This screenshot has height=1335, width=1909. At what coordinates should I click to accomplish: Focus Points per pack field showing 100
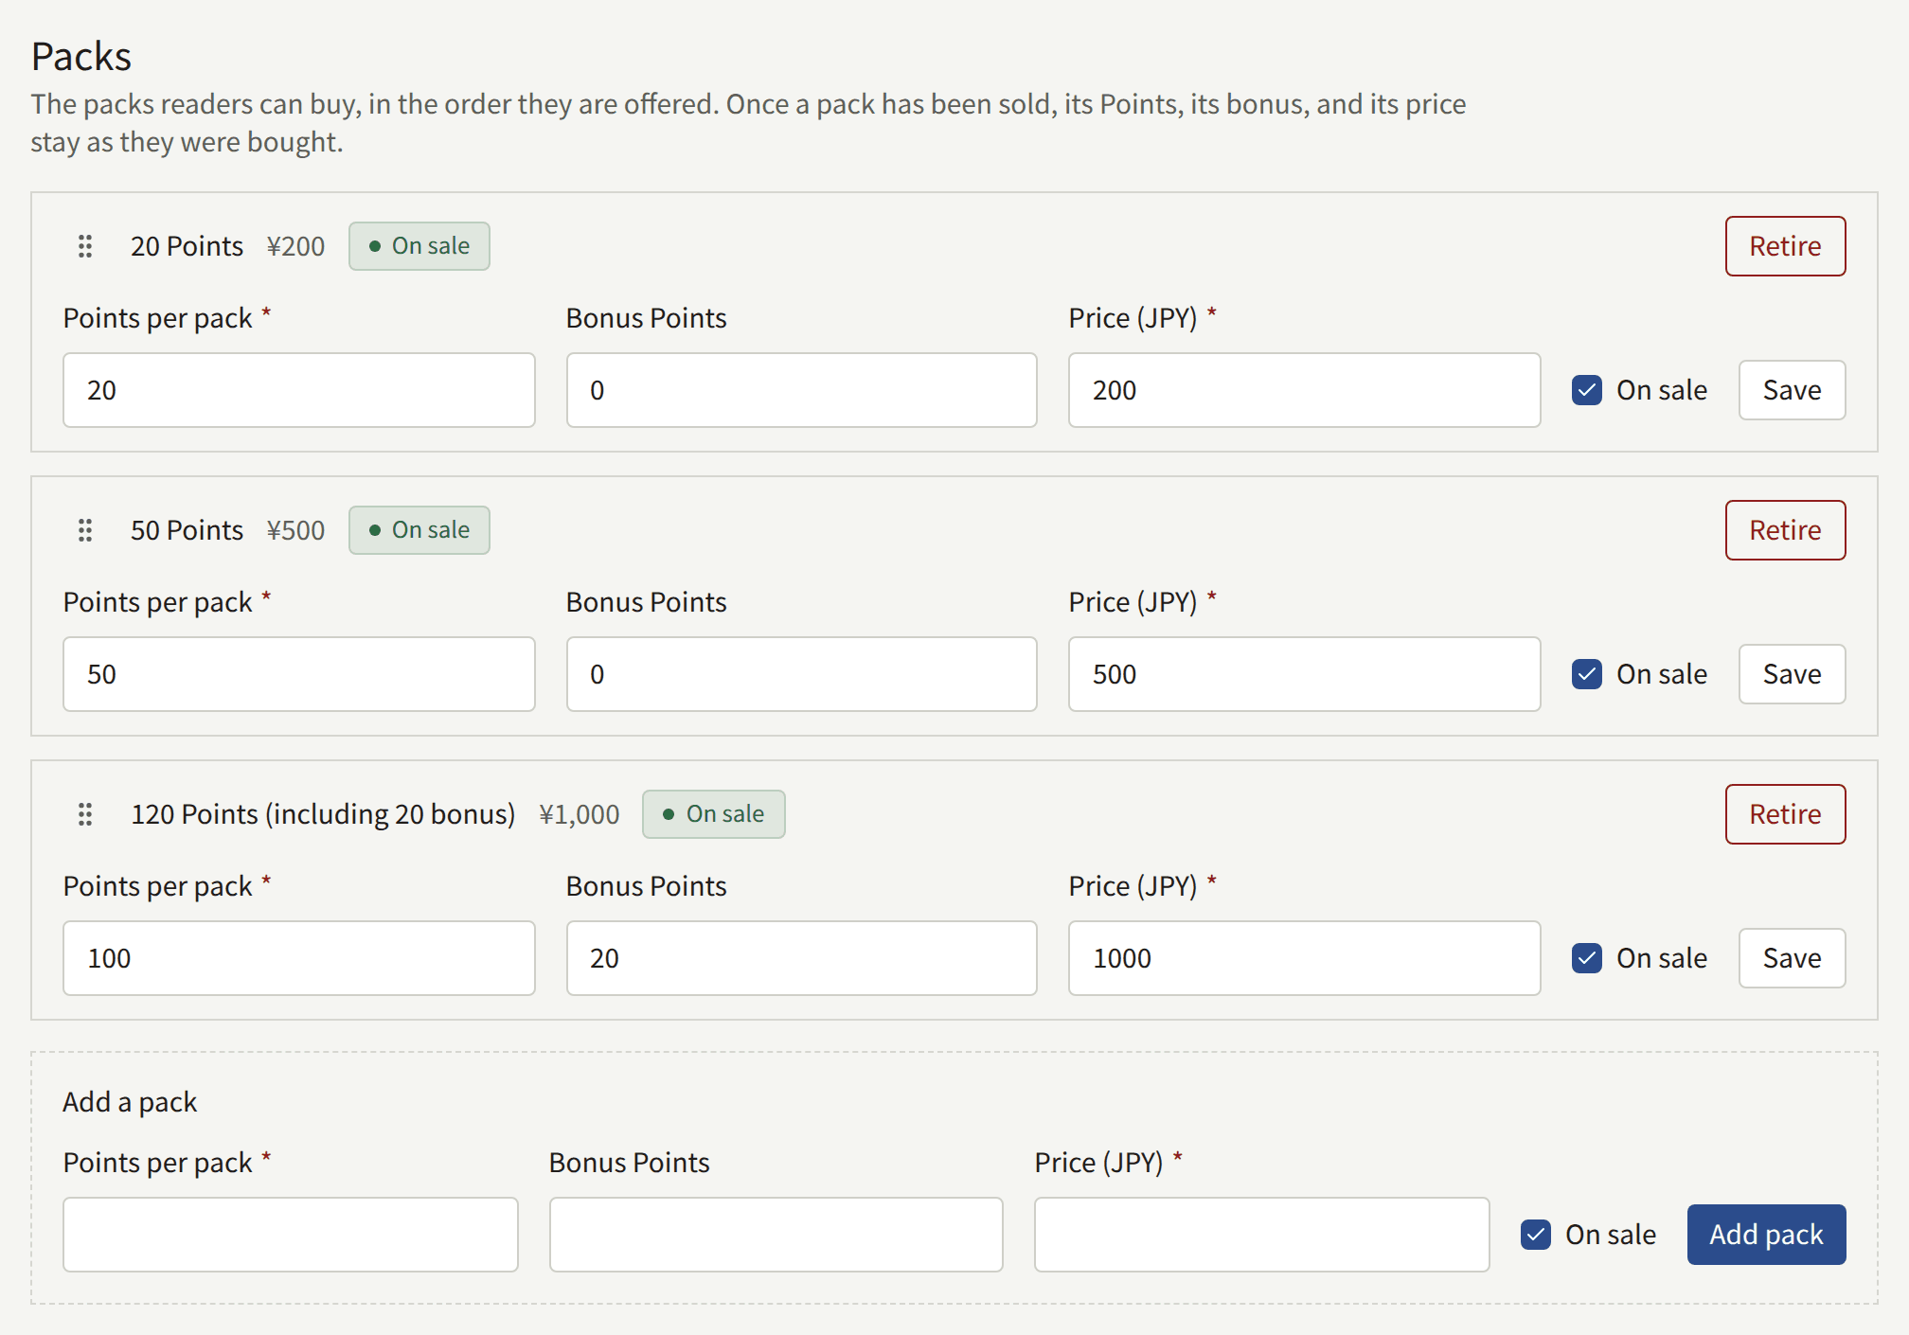(299, 958)
